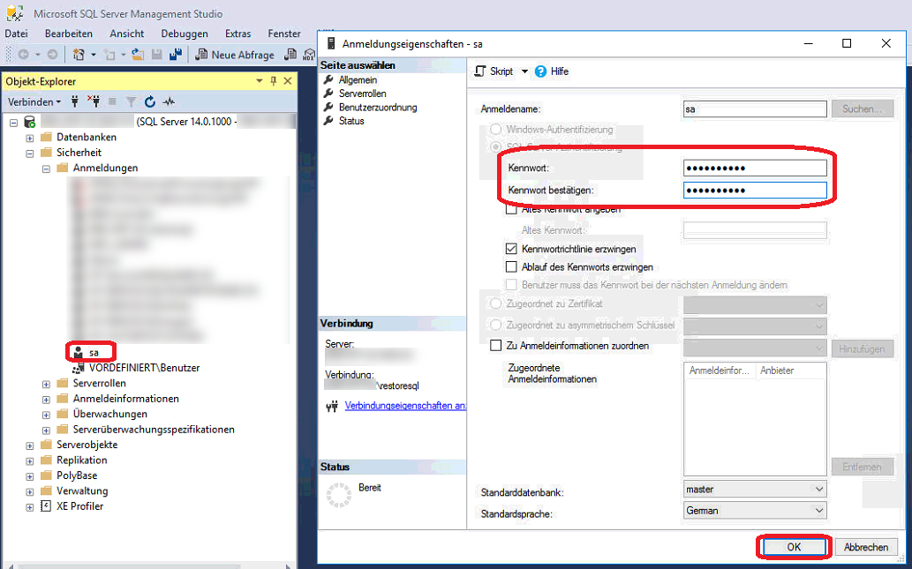Enable Ablauf des Kennworts erzwingen checkbox

click(x=511, y=267)
